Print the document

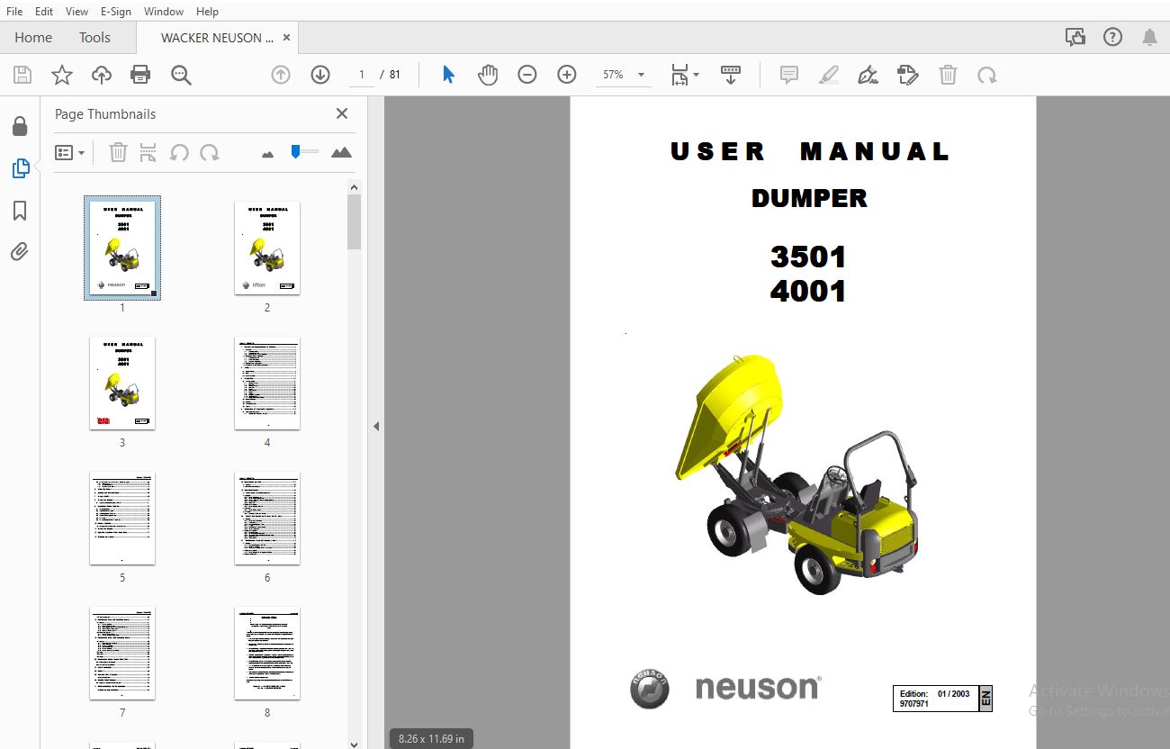[140, 75]
